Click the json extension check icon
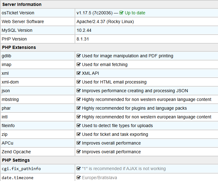 [x=78, y=90]
